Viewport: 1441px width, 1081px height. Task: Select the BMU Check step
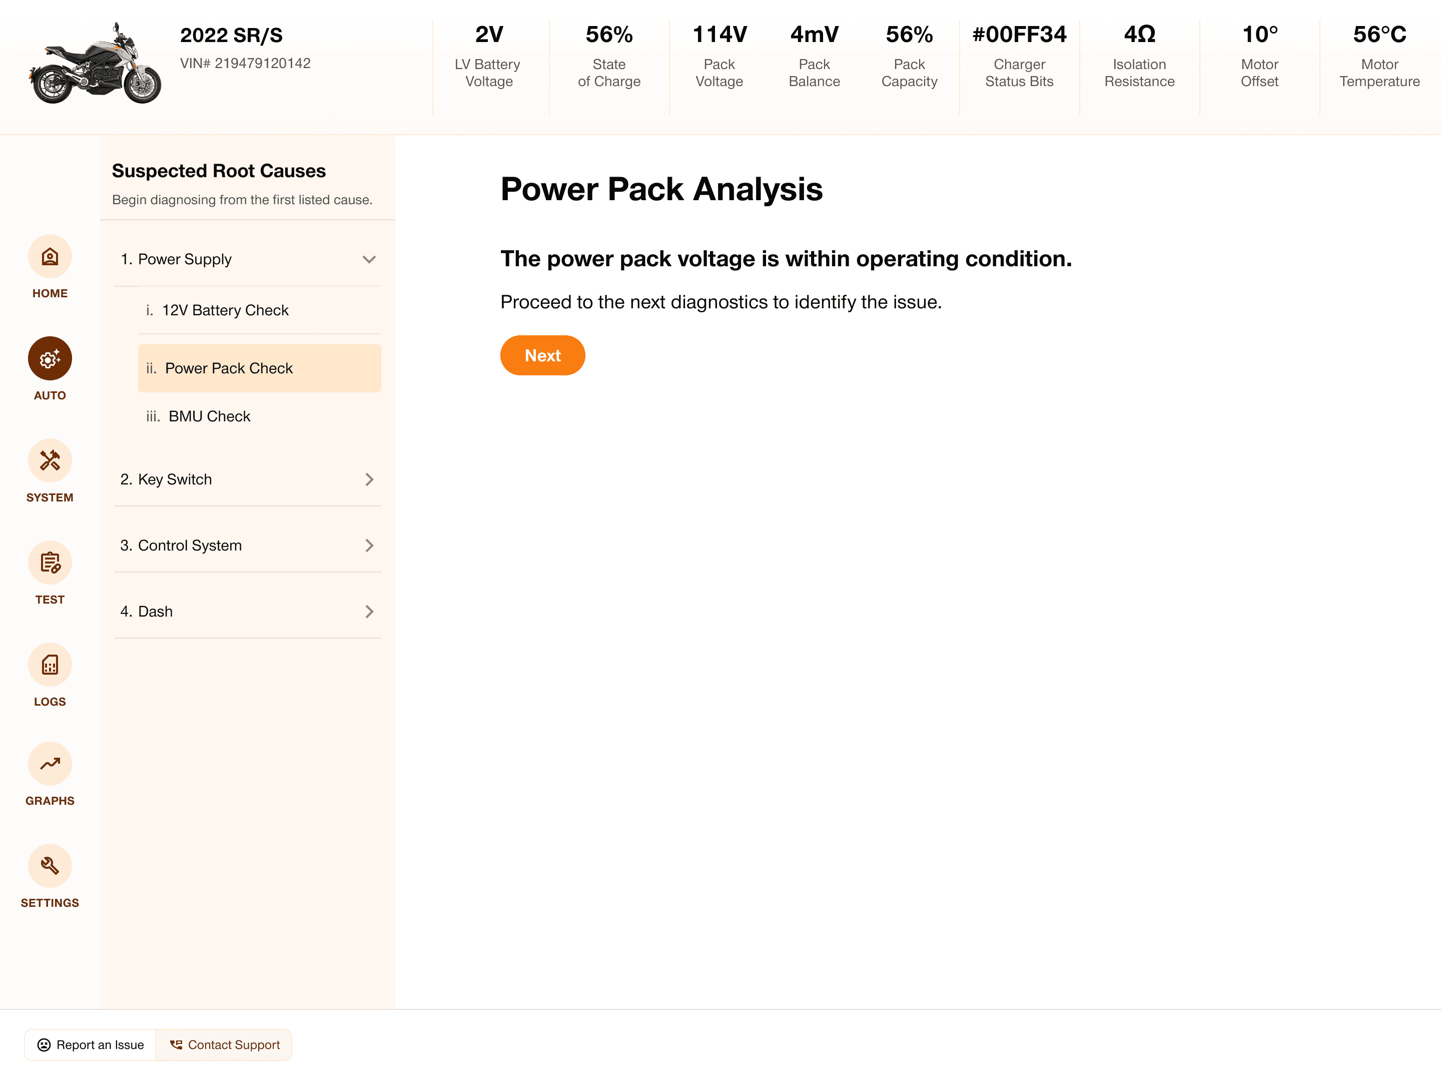click(209, 416)
